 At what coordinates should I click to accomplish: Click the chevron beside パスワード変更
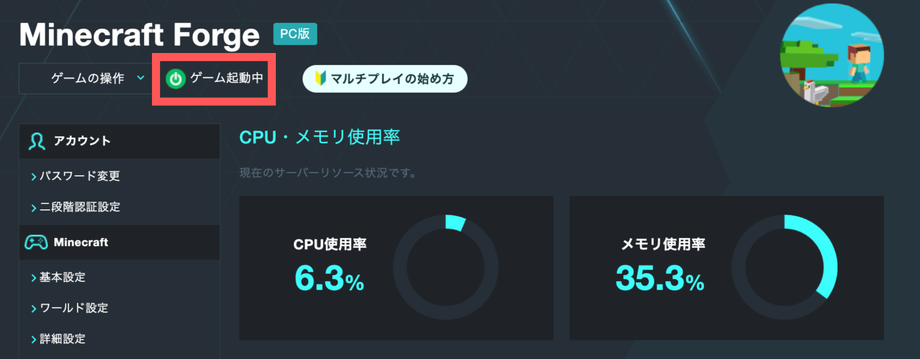pos(34,176)
